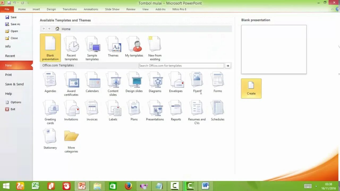
Task: Open the Reports template category
Action: pyautogui.click(x=176, y=111)
